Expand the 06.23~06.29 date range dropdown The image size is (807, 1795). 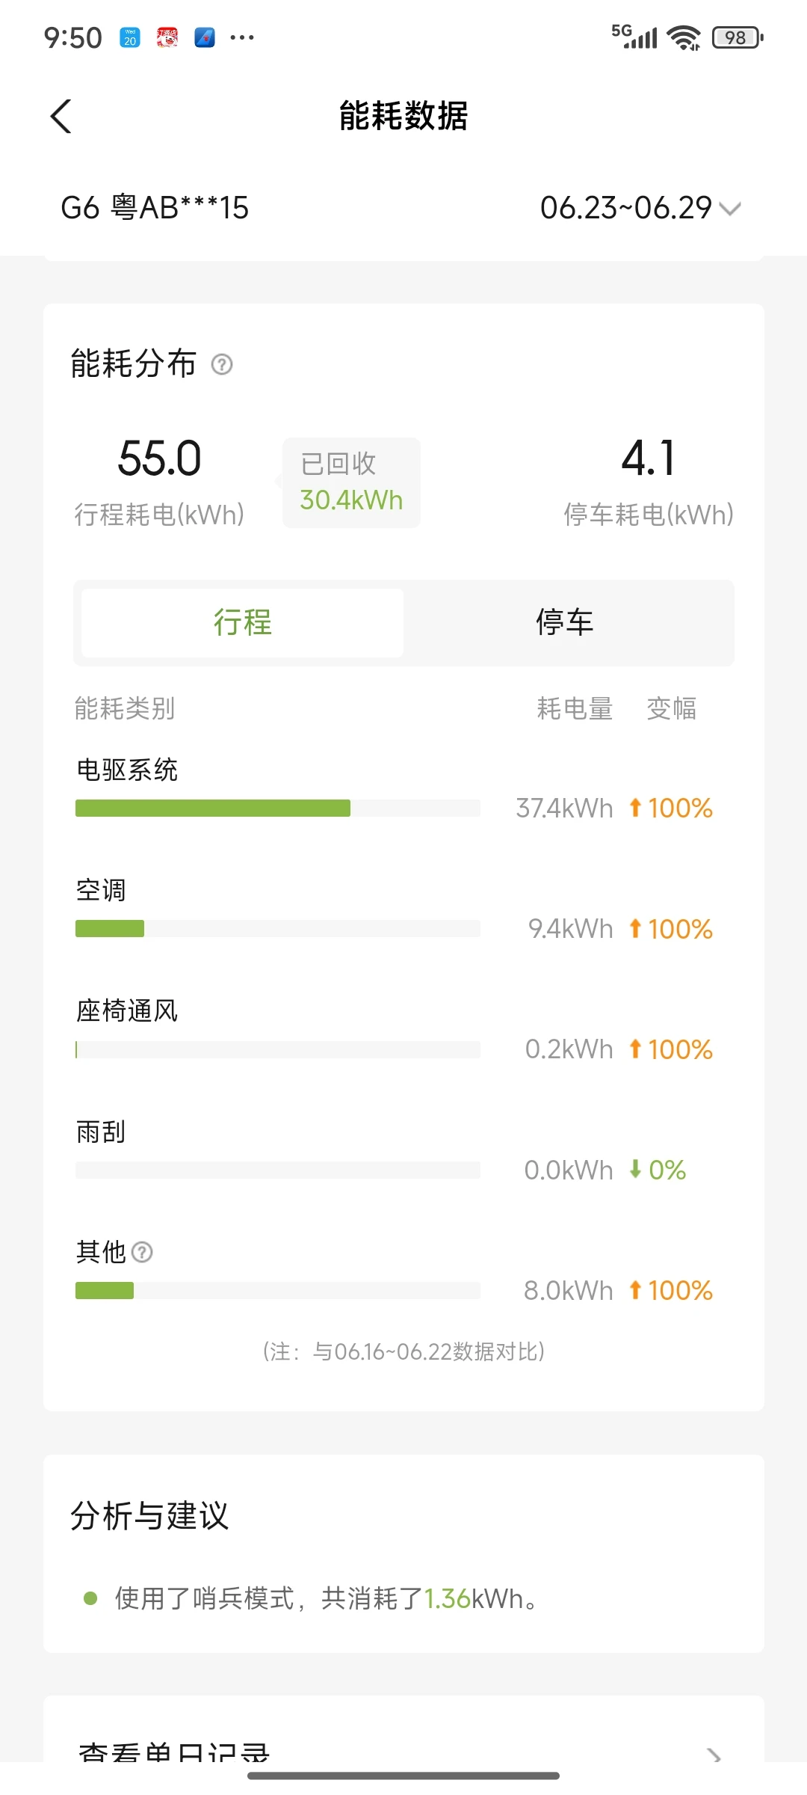click(640, 208)
